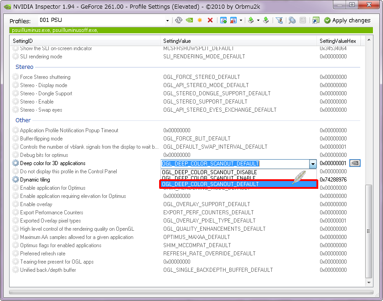
Task: Restore NVIDIA defaults using the green logo icon
Action: 189,20
